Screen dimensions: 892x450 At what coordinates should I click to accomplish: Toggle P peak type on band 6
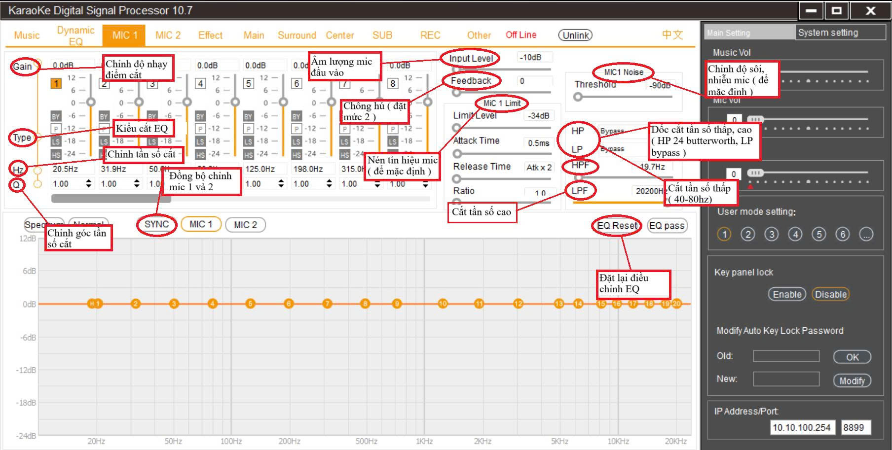click(x=296, y=129)
